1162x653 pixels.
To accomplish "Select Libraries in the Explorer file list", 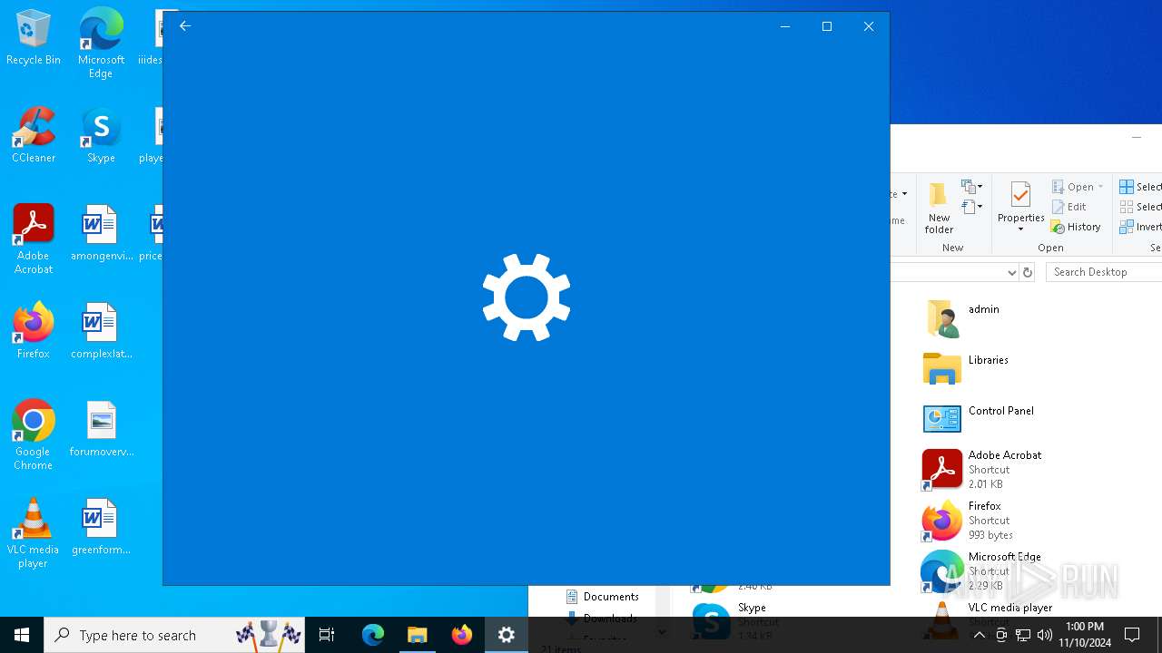I will click(x=966, y=368).
